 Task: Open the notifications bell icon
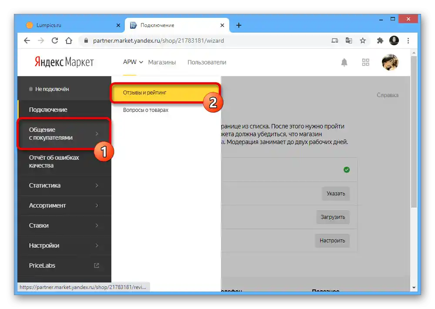344,62
